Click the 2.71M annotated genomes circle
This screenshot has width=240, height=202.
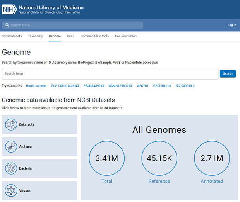coord(212,158)
